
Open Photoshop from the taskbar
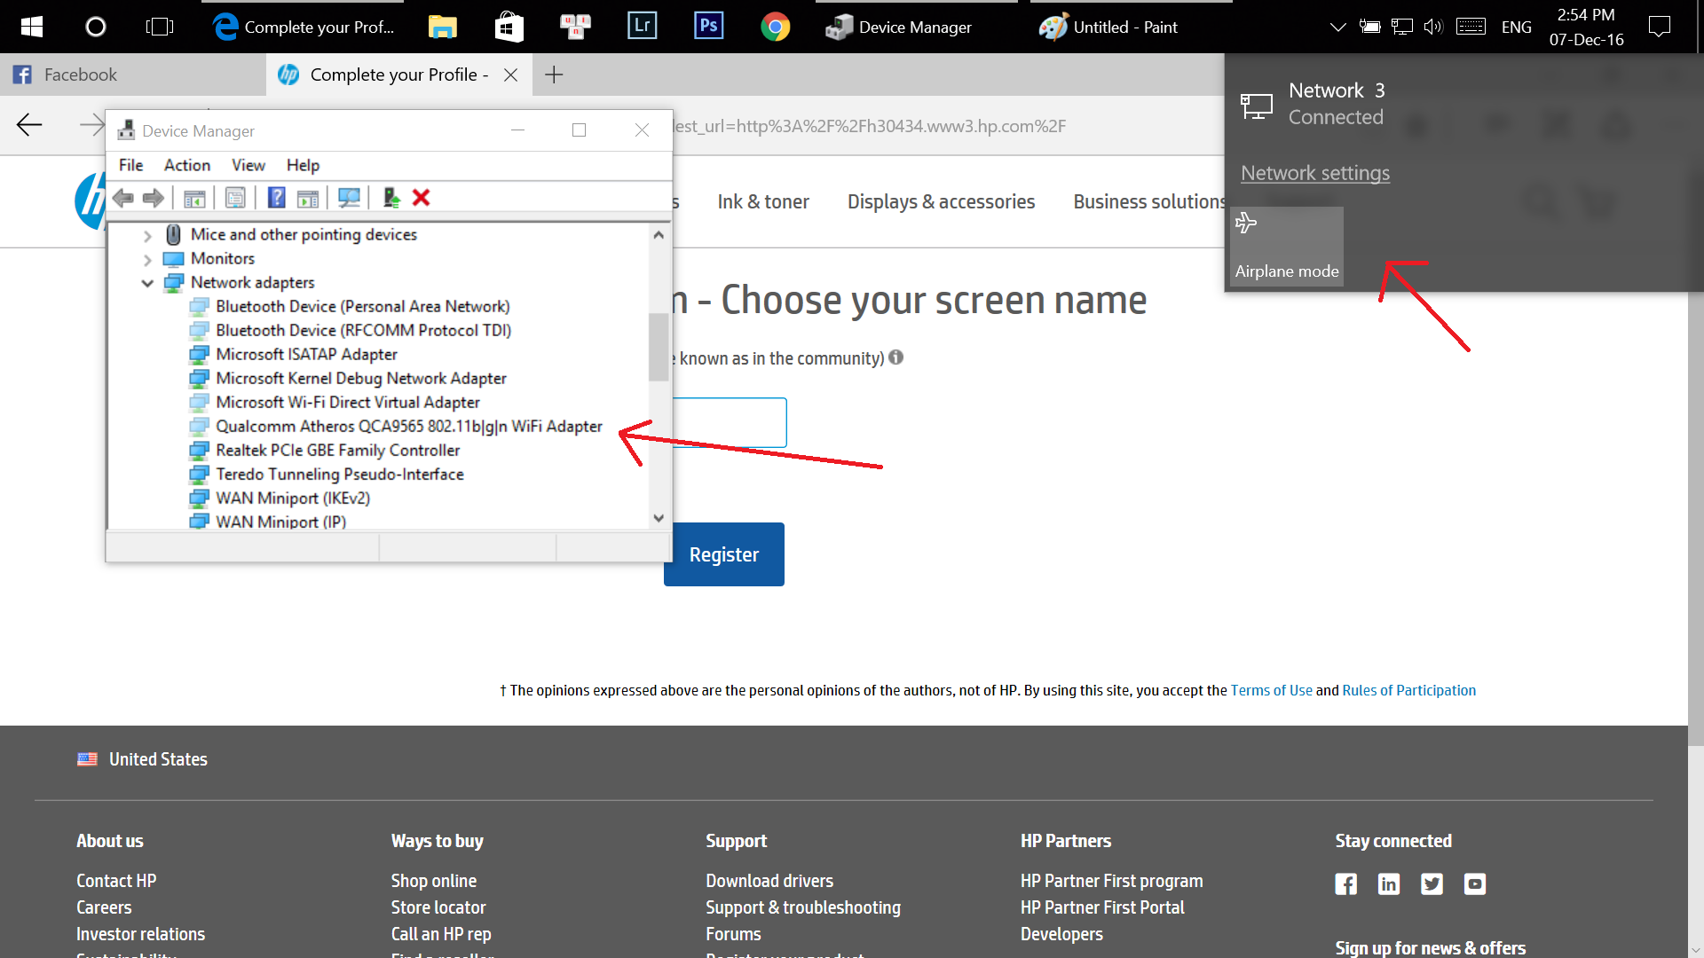(x=708, y=27)
